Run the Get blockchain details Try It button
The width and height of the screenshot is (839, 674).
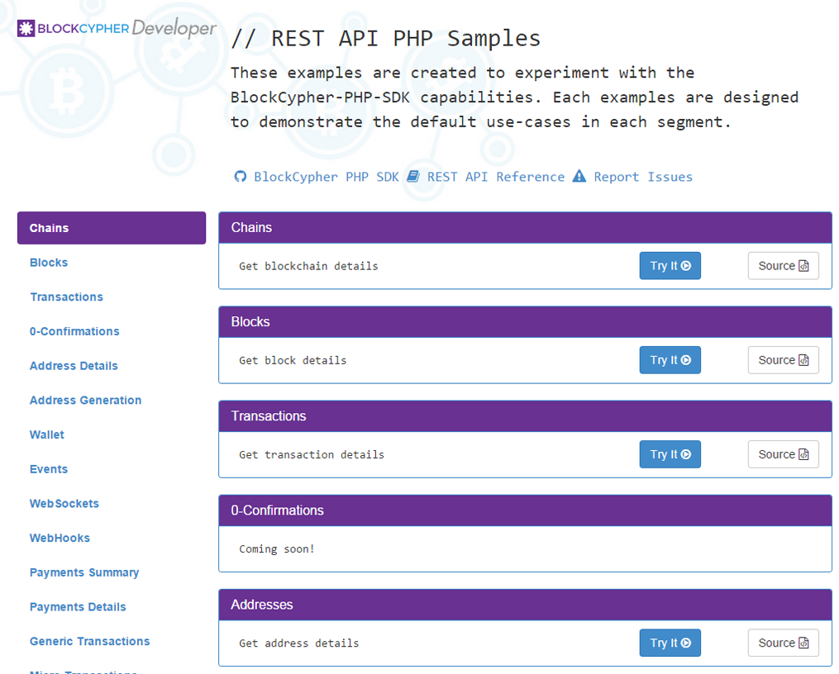(x=670, y=266)
